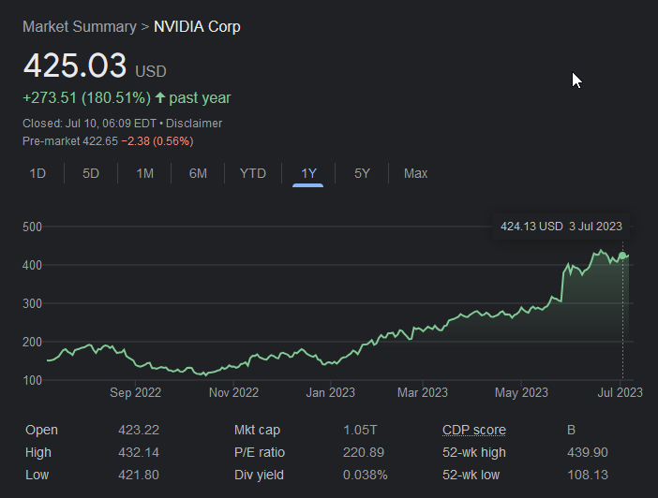Click the 424.13 USD chart tooltip

(x=561, y=226)
